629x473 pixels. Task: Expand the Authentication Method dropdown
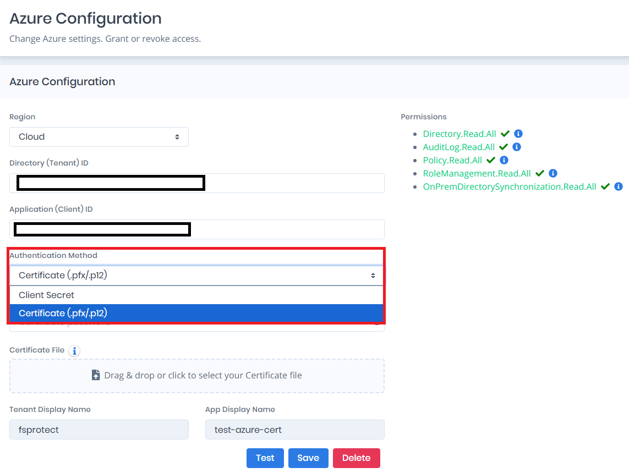tap(196, 276)
